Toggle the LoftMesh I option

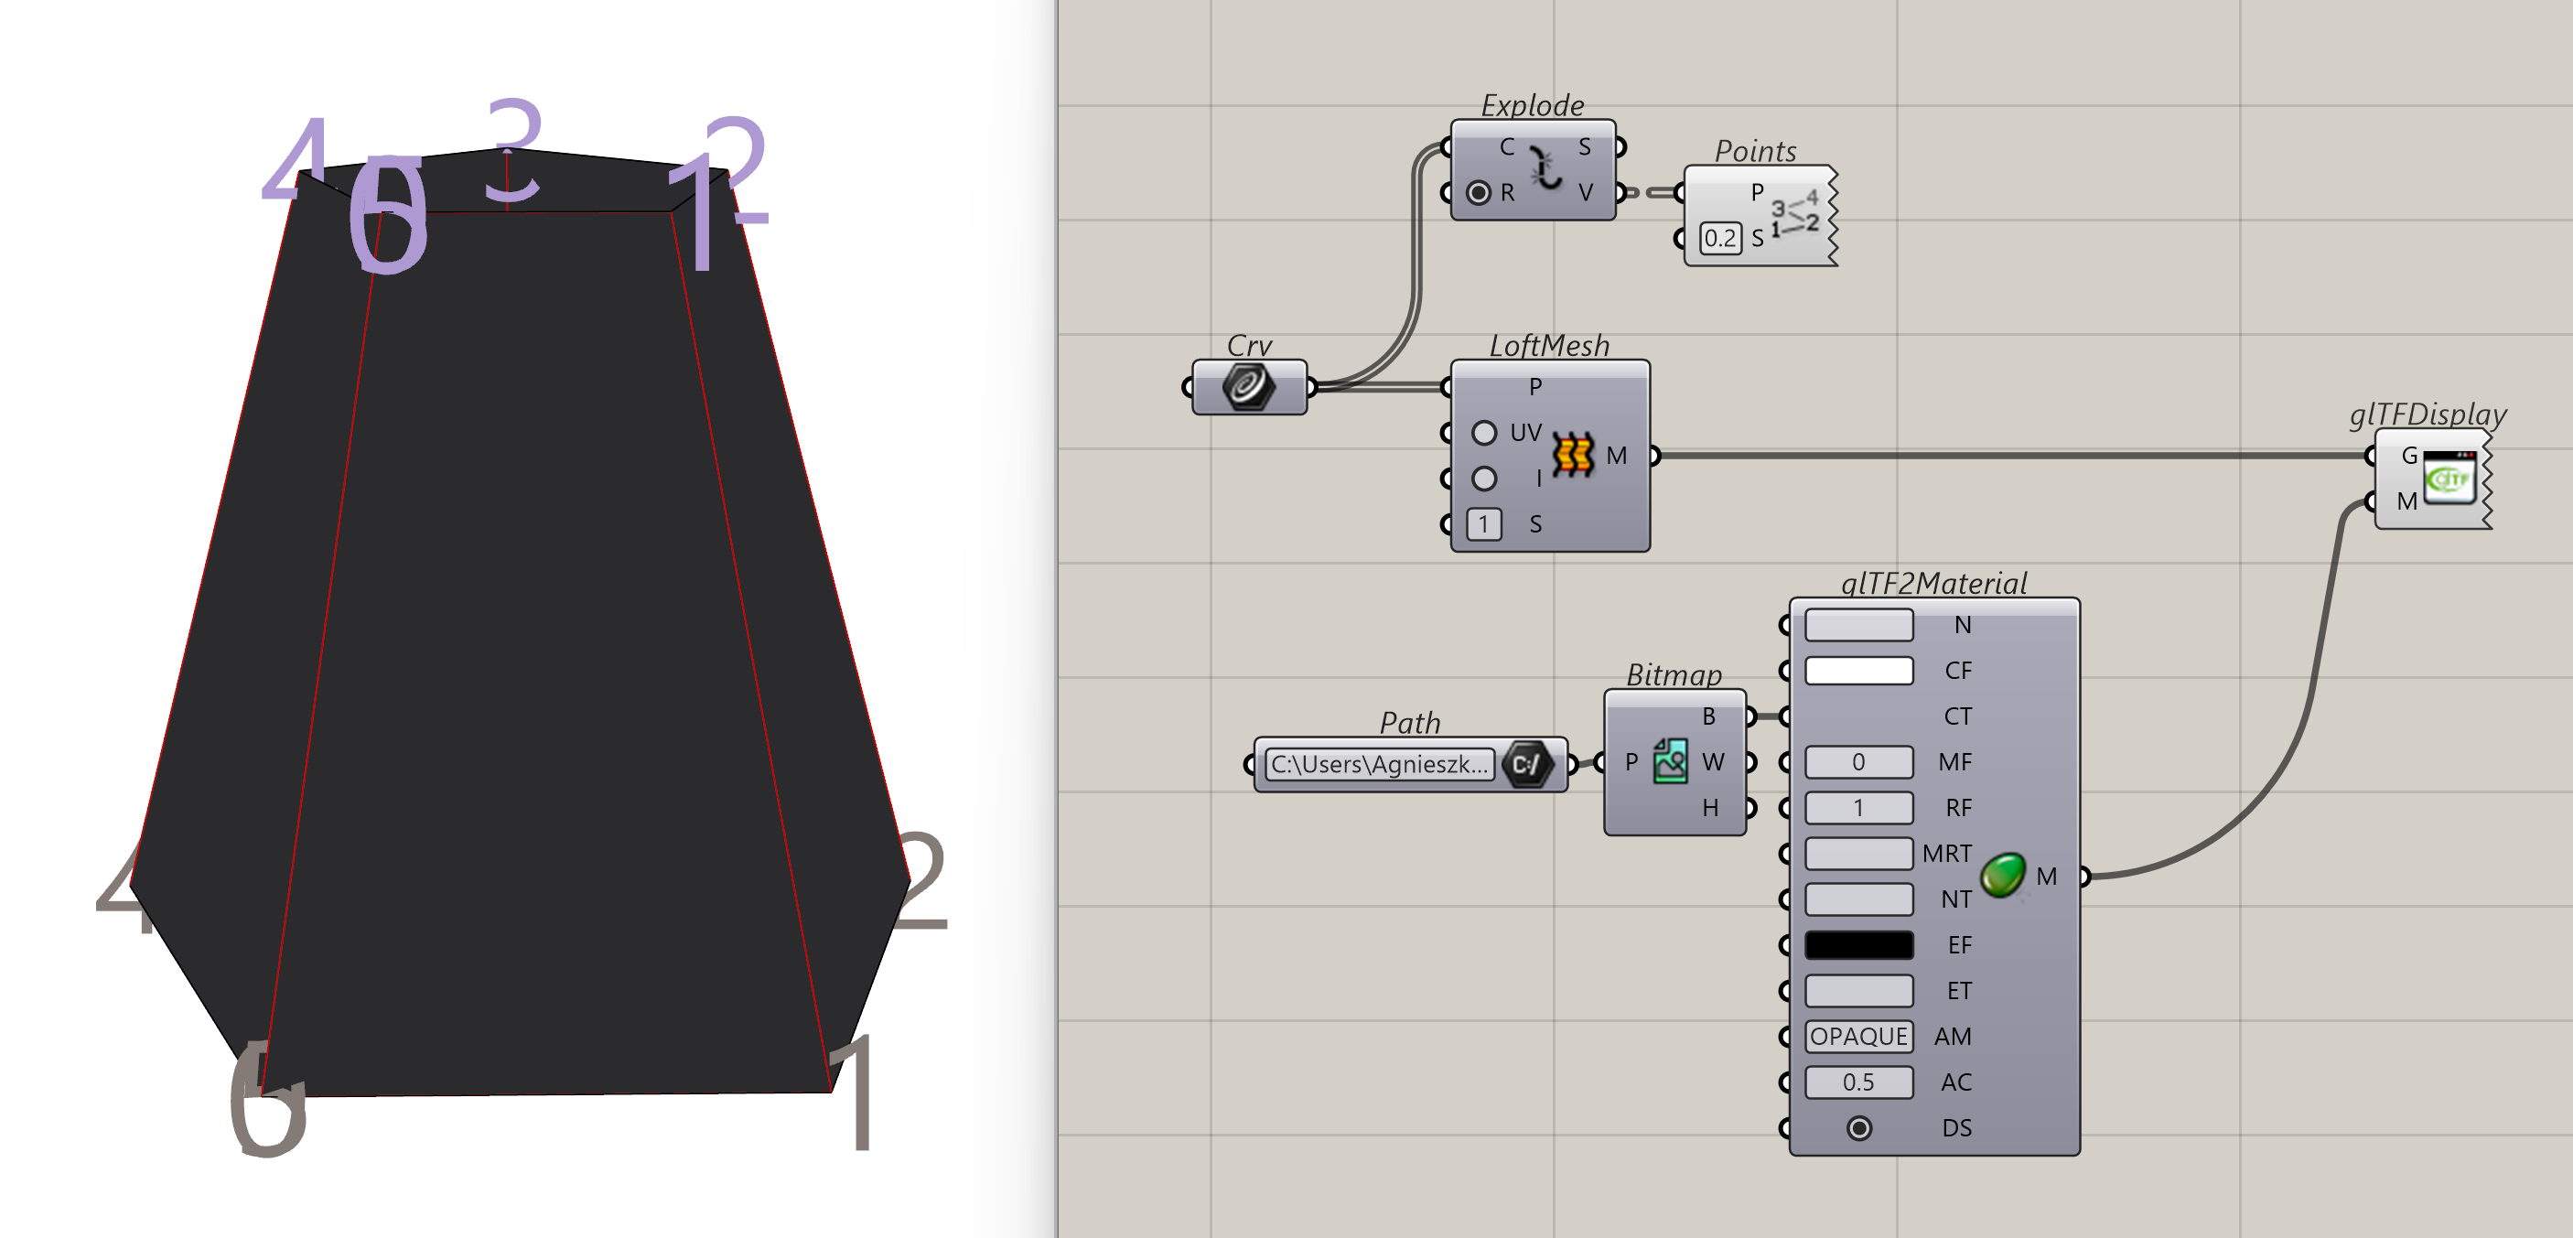[1484, 479]
